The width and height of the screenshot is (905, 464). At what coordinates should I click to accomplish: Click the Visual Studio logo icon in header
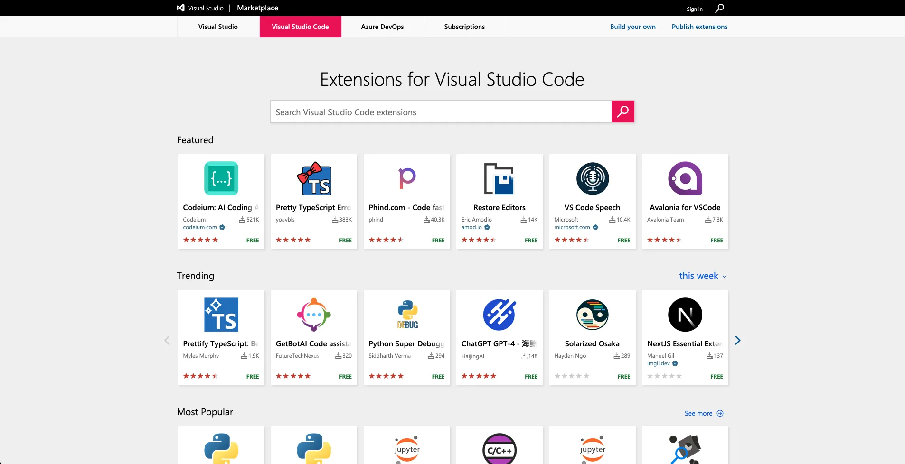click(x=181, y=8)
